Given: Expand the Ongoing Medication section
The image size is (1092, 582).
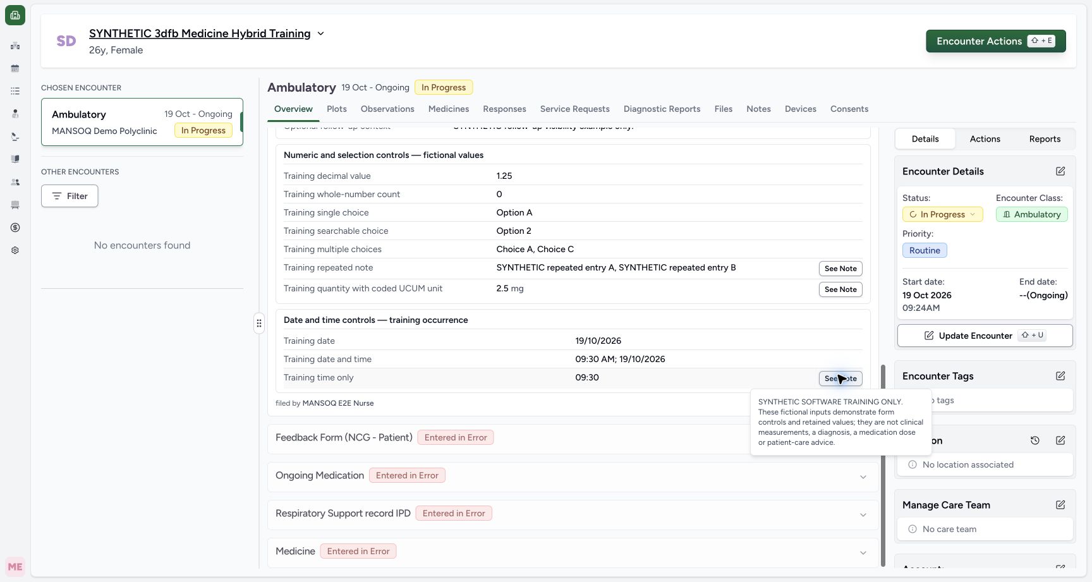Looking at the screenshot, I should (x=863, y=477).
